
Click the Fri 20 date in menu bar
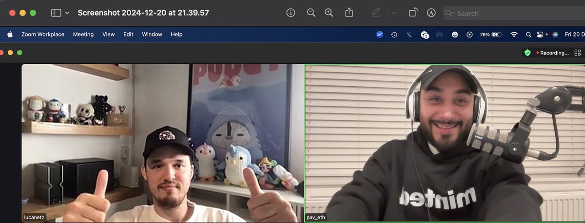coord(574,35)
